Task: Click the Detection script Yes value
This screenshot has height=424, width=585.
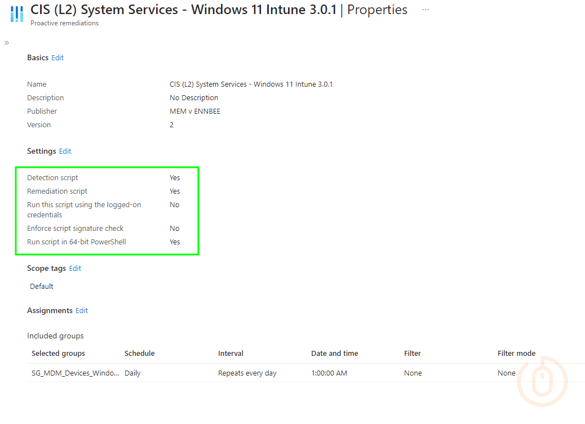Action: (x=174, y=177)
